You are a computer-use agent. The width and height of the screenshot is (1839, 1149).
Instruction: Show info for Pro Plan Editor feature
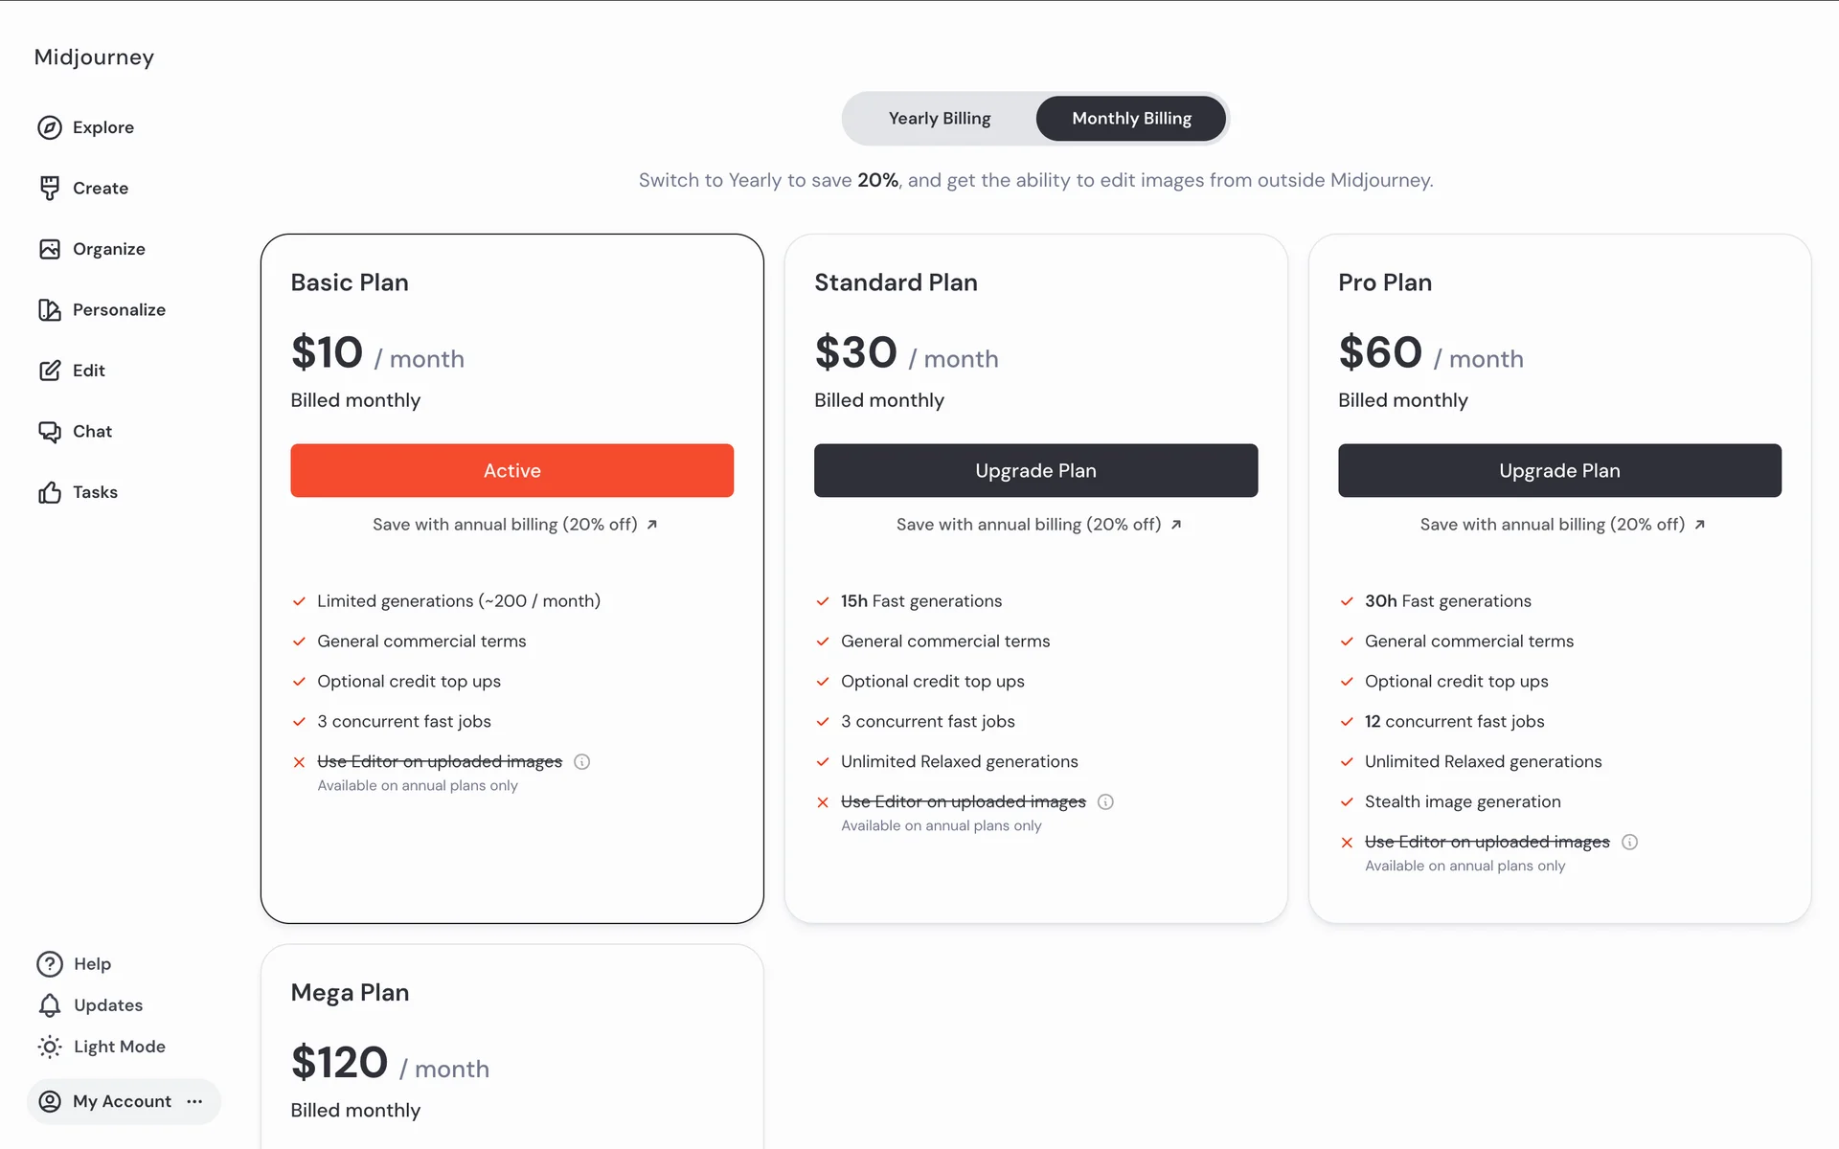[1629, 843]
